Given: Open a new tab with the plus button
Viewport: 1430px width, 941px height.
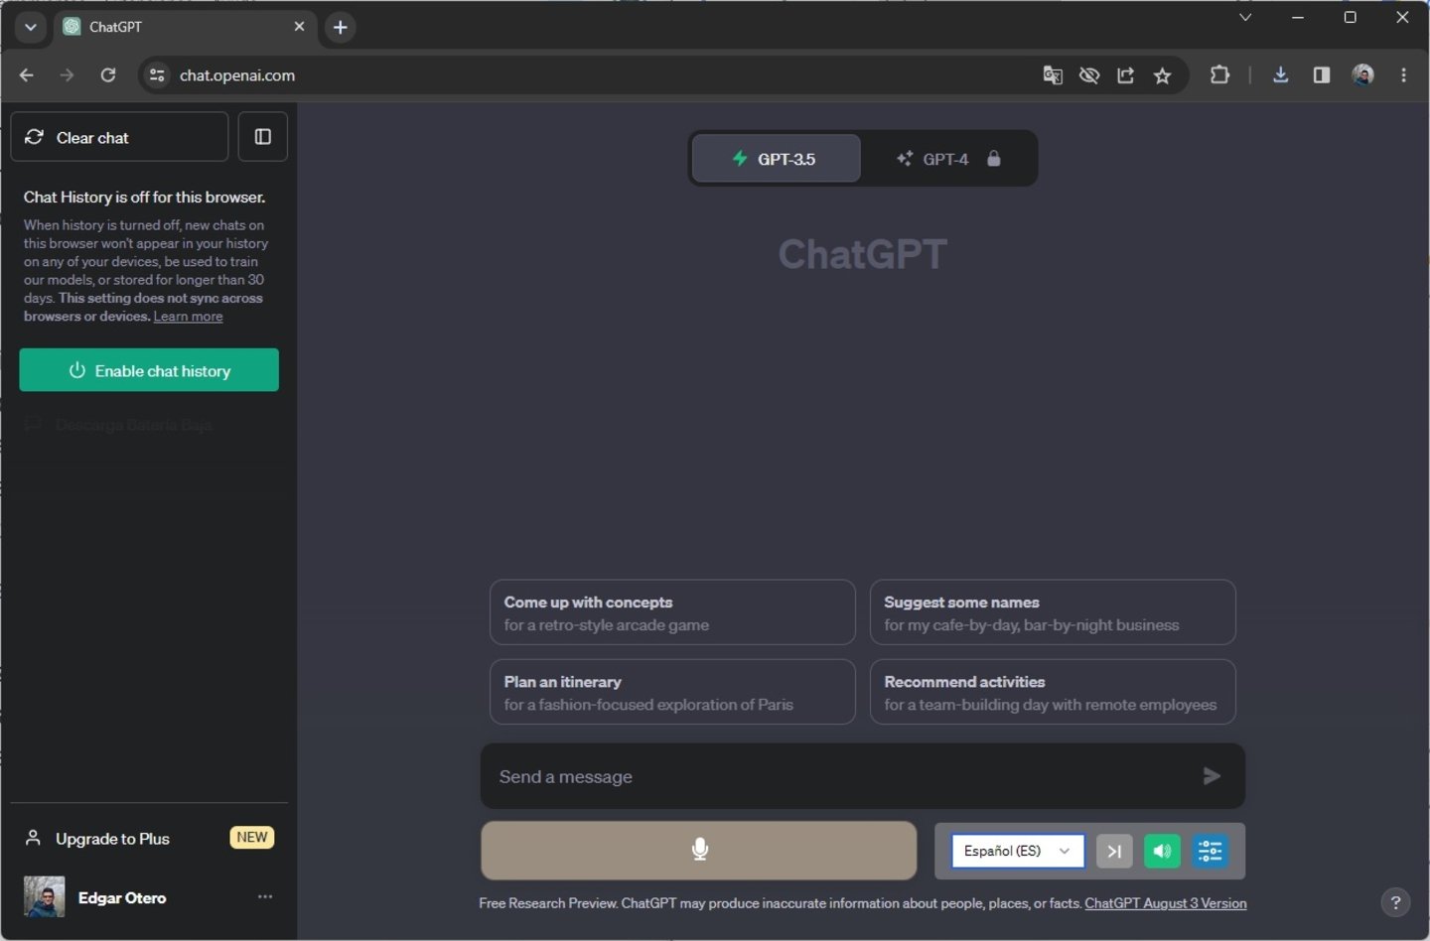Looking at the screenshot, I should [341, 27].
